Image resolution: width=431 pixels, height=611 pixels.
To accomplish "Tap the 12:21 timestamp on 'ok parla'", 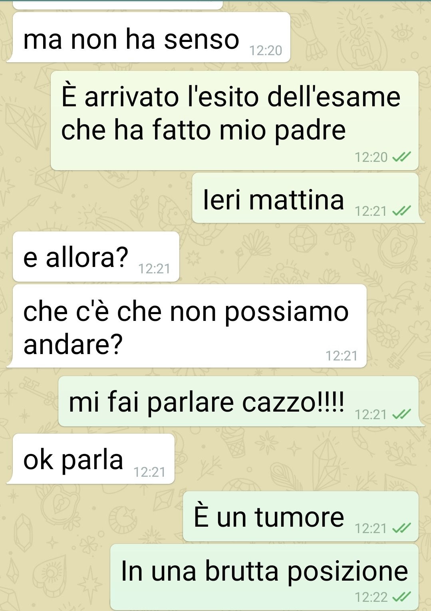I will tap(149, 472).
